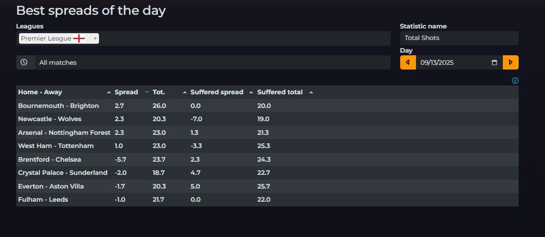Go to the next day

tap(510, 62)
